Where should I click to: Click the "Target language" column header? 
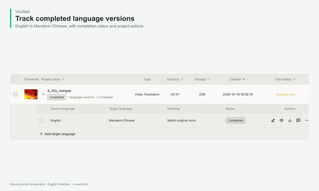tap(120, 109)
